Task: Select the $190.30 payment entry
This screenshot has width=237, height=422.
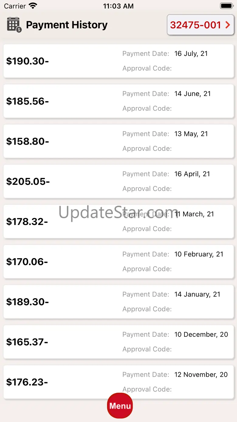Action: [x=118, y=61]
